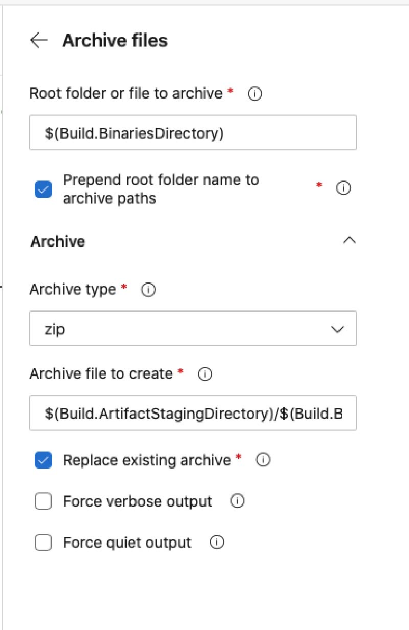The height and width of the screenshot is (630, 409).
Task: View info for Archive file to create
Action: point(205,374)
